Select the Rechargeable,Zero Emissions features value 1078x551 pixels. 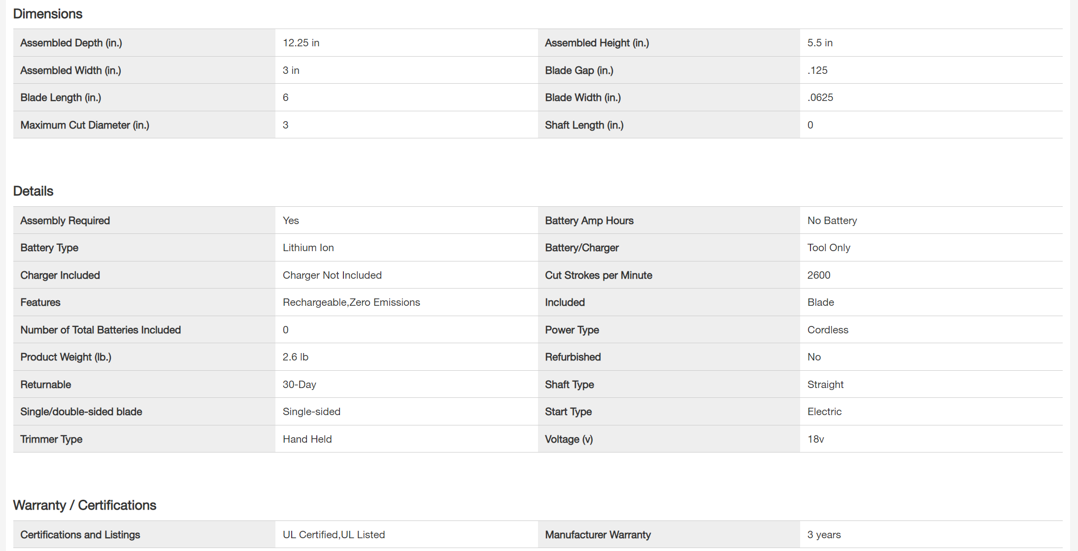click(x=351, y=302)
